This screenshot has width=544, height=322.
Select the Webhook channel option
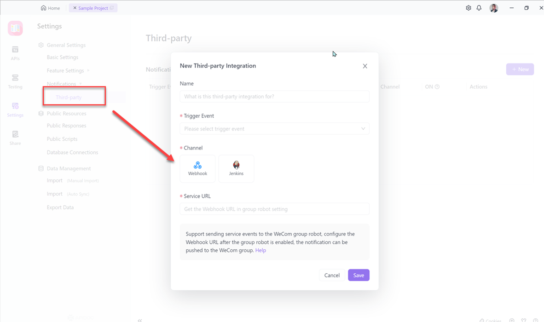(197, 168)
